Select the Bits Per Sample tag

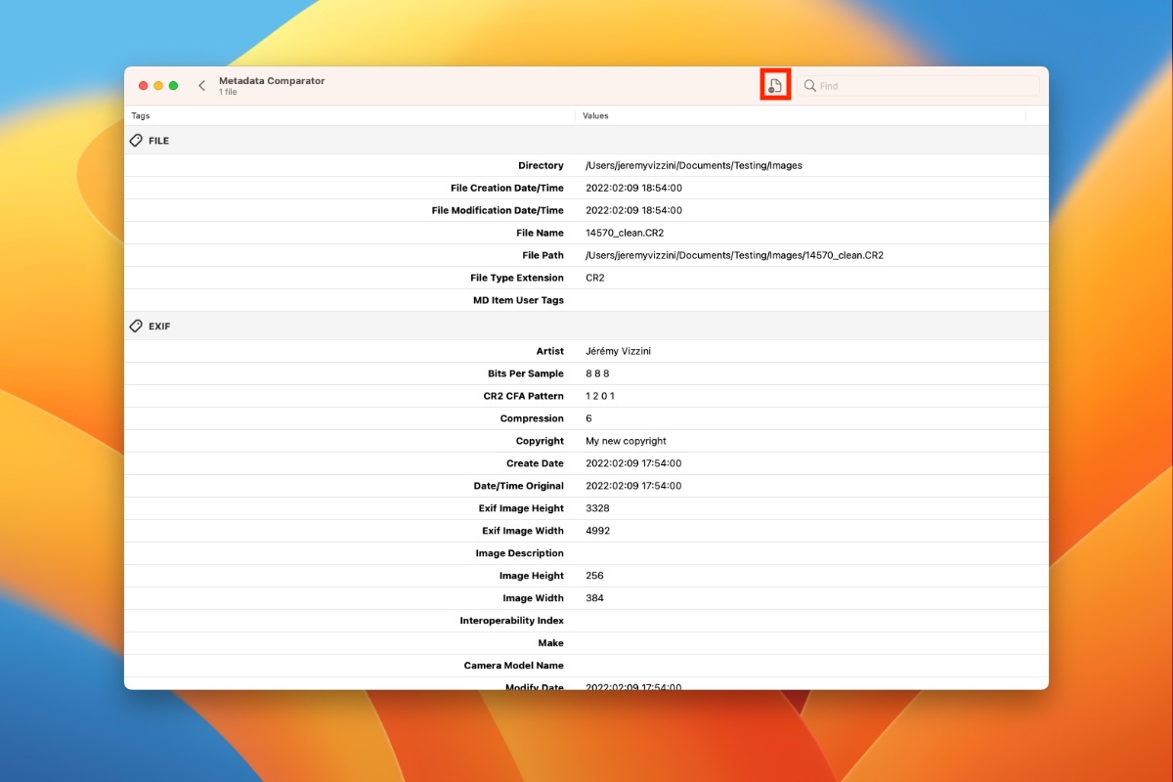click(526, 373)
